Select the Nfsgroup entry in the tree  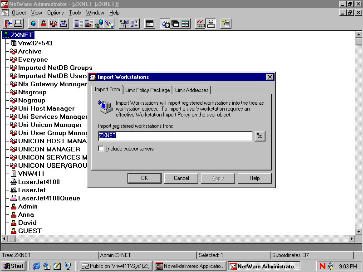click(x=29, y=92)
